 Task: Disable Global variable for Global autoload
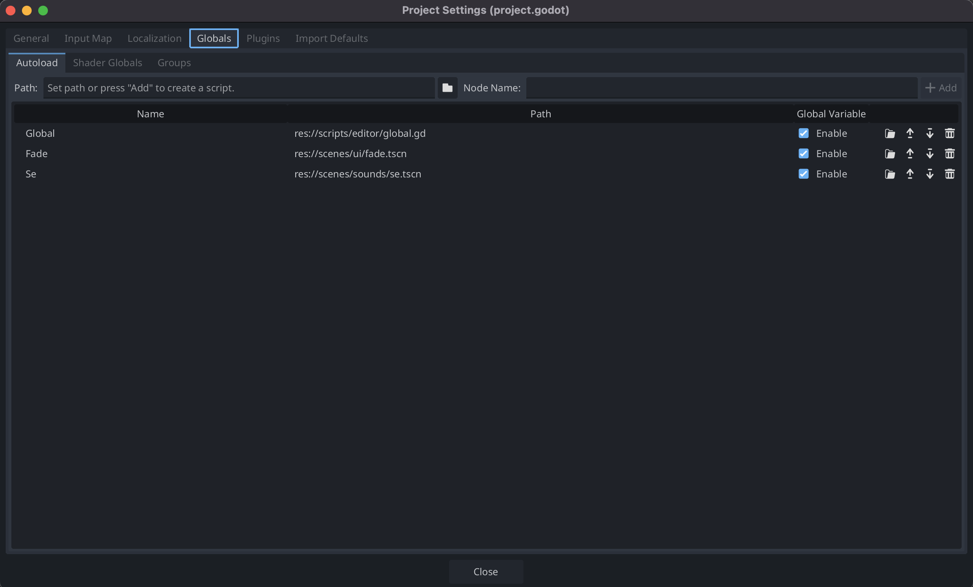click(x=803, y=134)
